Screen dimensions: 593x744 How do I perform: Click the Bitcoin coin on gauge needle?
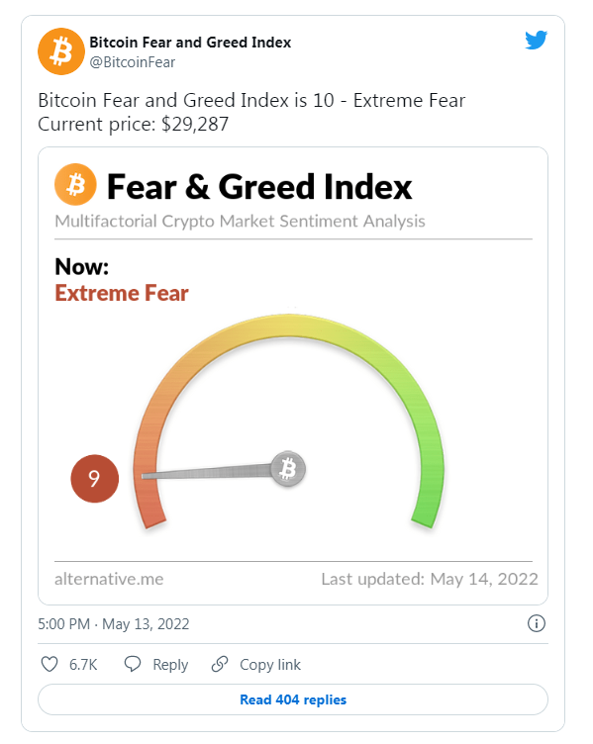tap(288, 469)
